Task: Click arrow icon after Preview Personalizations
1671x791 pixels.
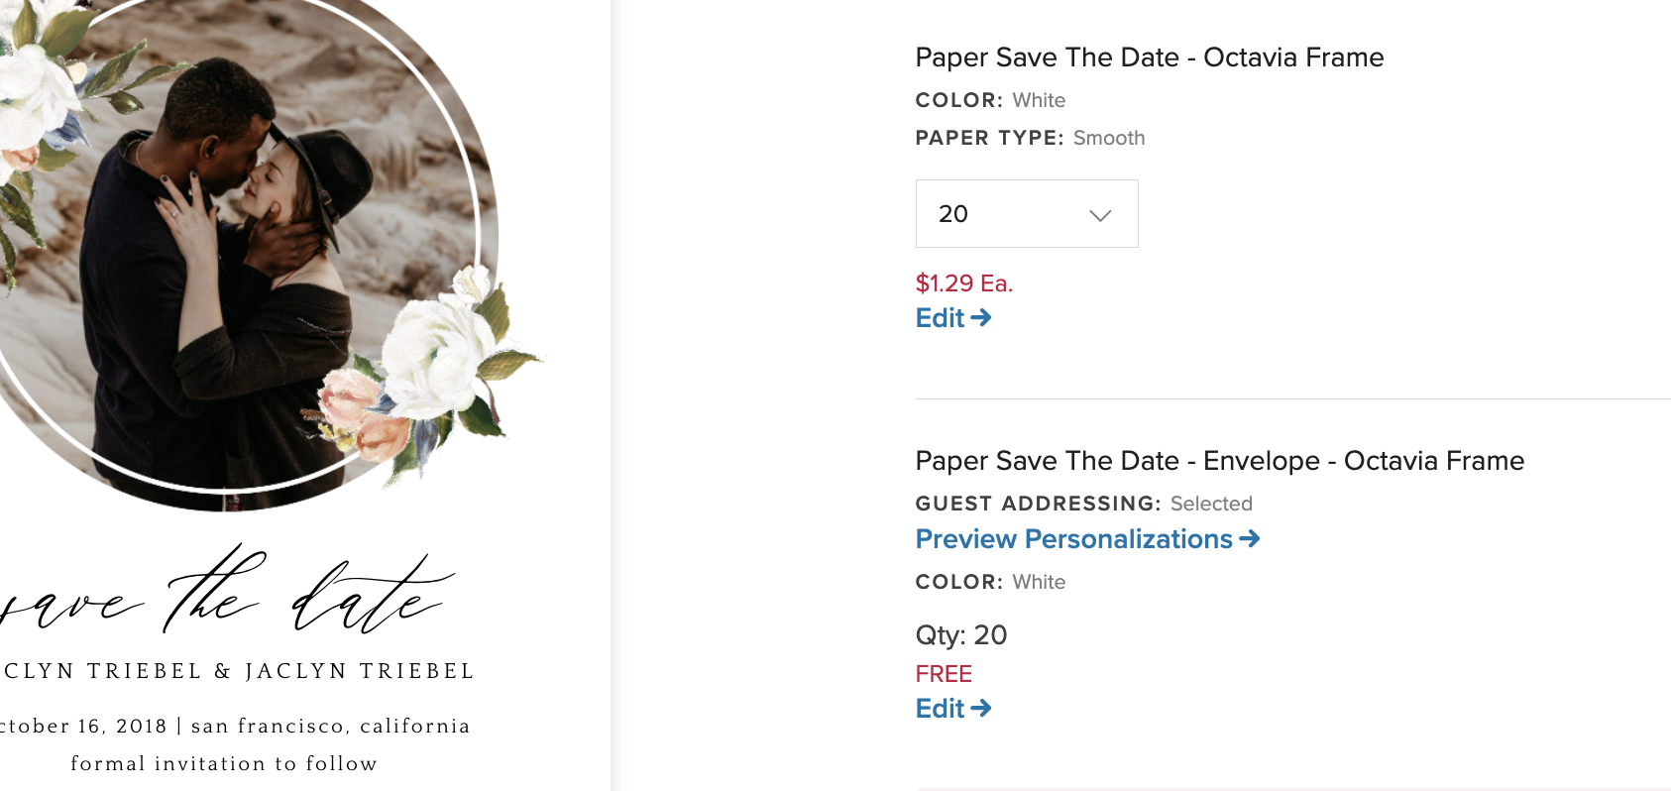Action: pos(1250,538)
